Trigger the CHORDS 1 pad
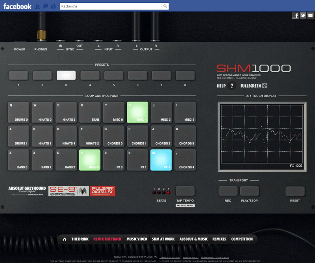Image resolution: width=315 pixels, height=263 pixels. tap(137, 136)
